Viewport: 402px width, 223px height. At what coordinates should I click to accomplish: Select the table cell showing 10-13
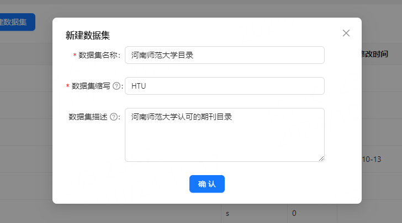(x=371, y=159)
